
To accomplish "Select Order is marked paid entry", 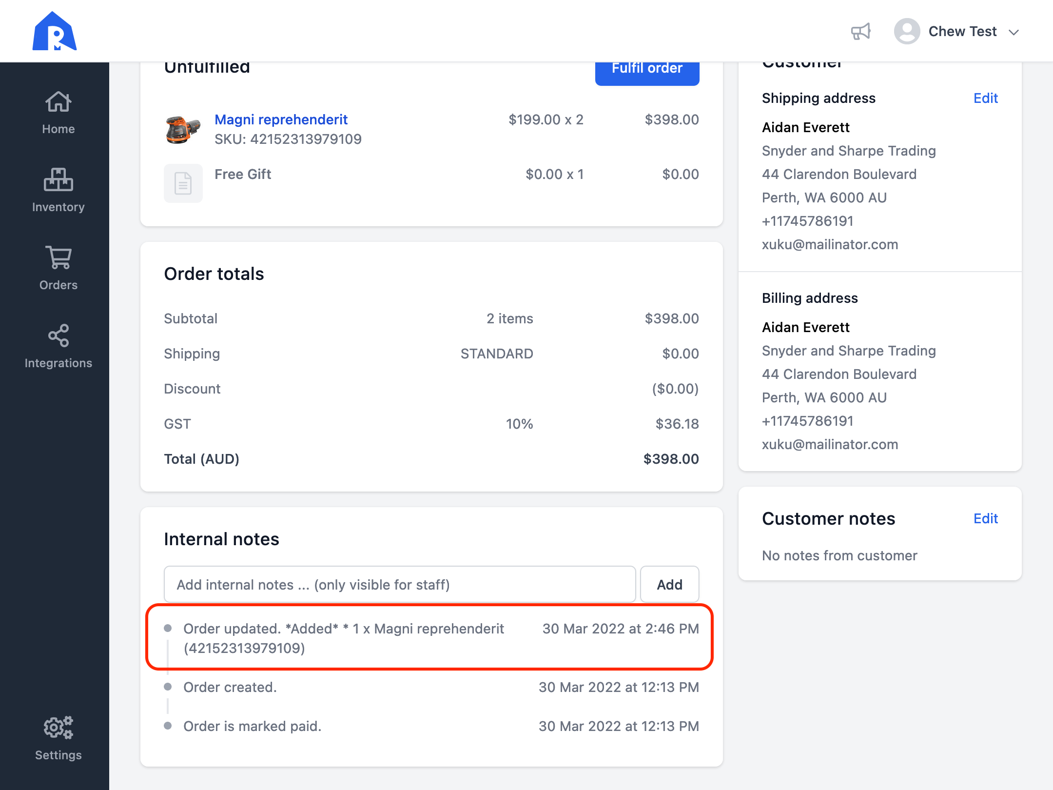I will (x=252, y=726).
